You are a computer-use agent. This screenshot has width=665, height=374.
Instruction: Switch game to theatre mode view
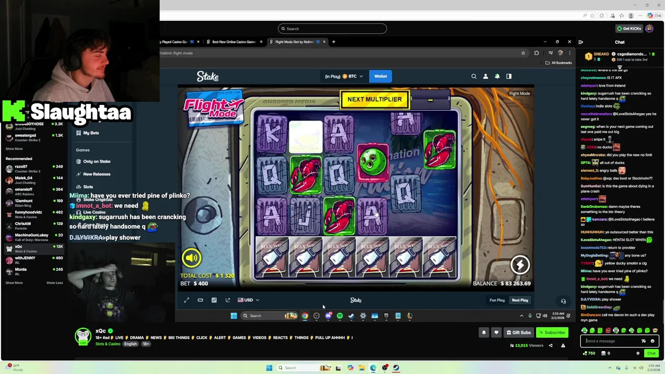[200, 300]
